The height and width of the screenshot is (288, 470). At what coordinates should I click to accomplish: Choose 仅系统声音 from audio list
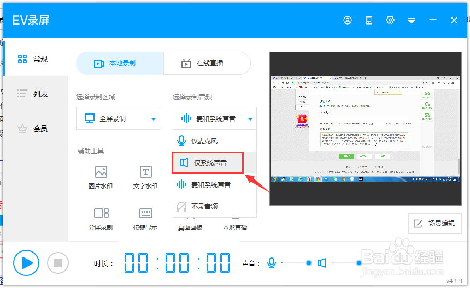(x=215, y=163)
